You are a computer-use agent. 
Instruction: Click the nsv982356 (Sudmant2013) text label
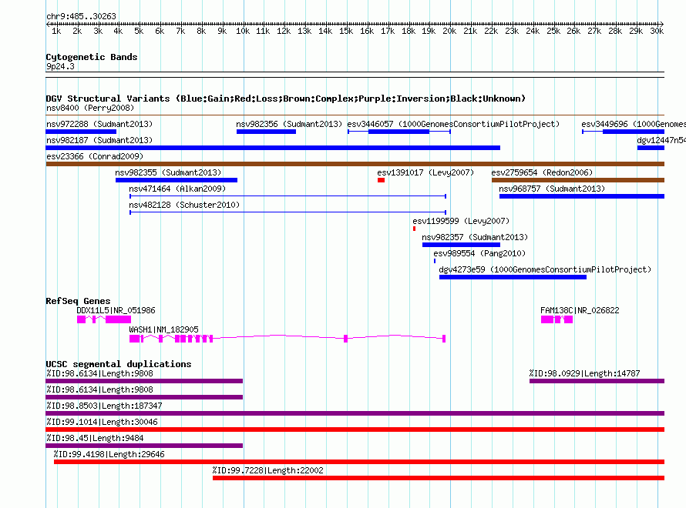(289, 124)
